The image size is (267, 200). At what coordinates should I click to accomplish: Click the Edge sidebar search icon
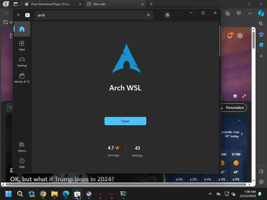261,24
